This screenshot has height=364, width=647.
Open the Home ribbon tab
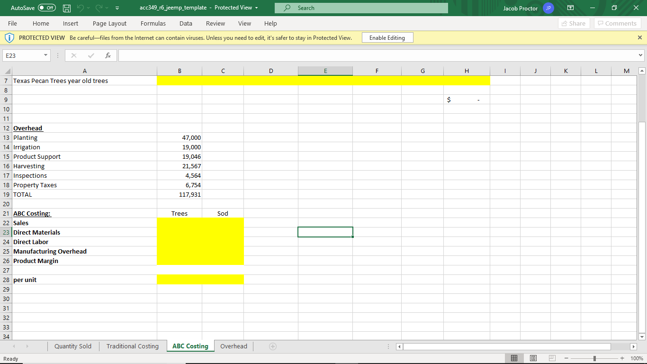click(x=41, y=23)
